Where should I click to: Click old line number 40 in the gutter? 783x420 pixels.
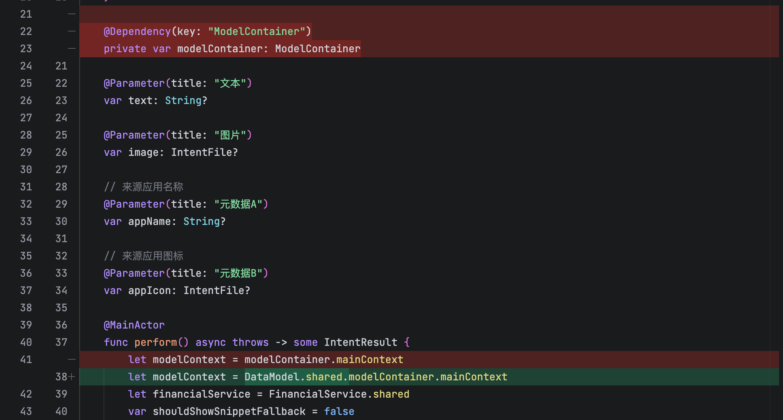26,342
